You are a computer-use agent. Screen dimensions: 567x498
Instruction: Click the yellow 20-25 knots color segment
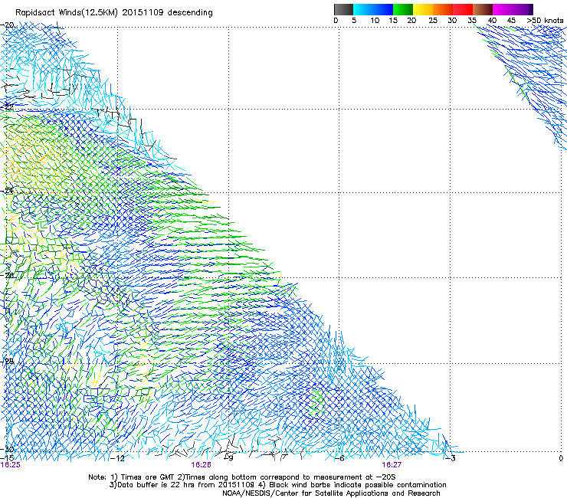coord(423,9)
